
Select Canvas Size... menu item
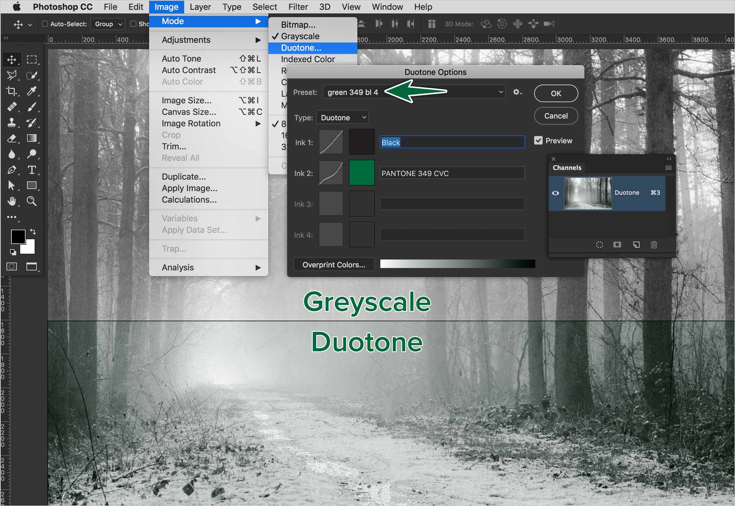tap(209, 112)
